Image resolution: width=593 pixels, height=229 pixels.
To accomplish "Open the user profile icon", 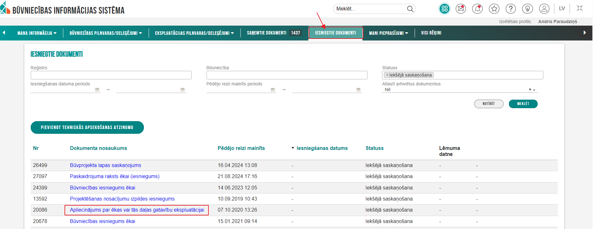I will [544, 9].
